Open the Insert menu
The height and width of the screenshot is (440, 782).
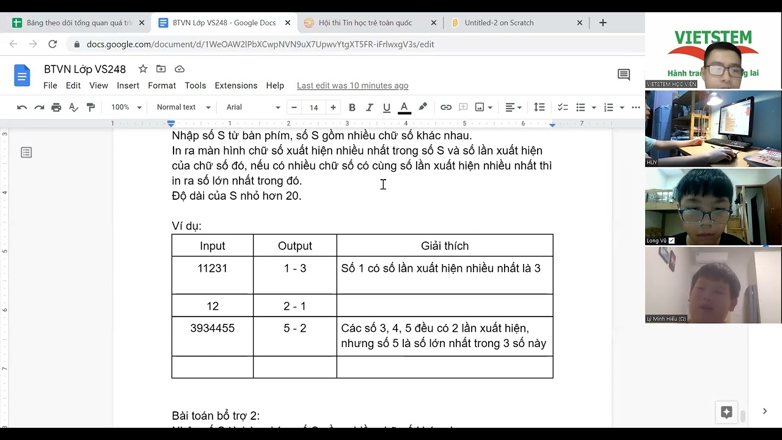[128, 86]
